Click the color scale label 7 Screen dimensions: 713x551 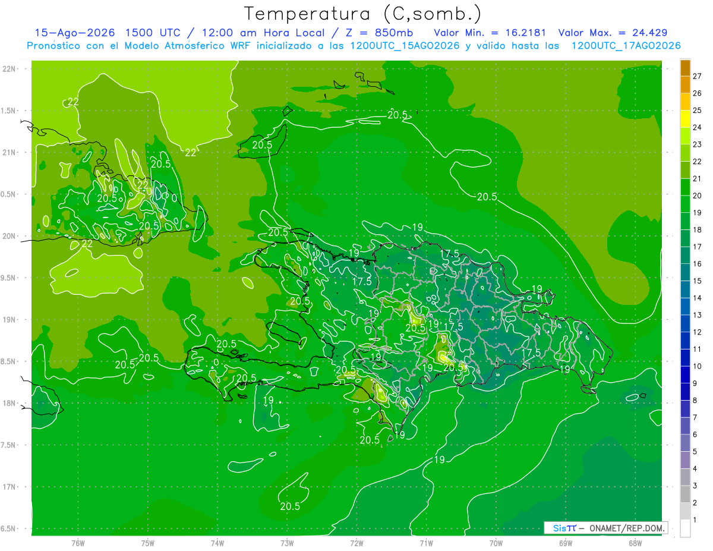point(695,417)
